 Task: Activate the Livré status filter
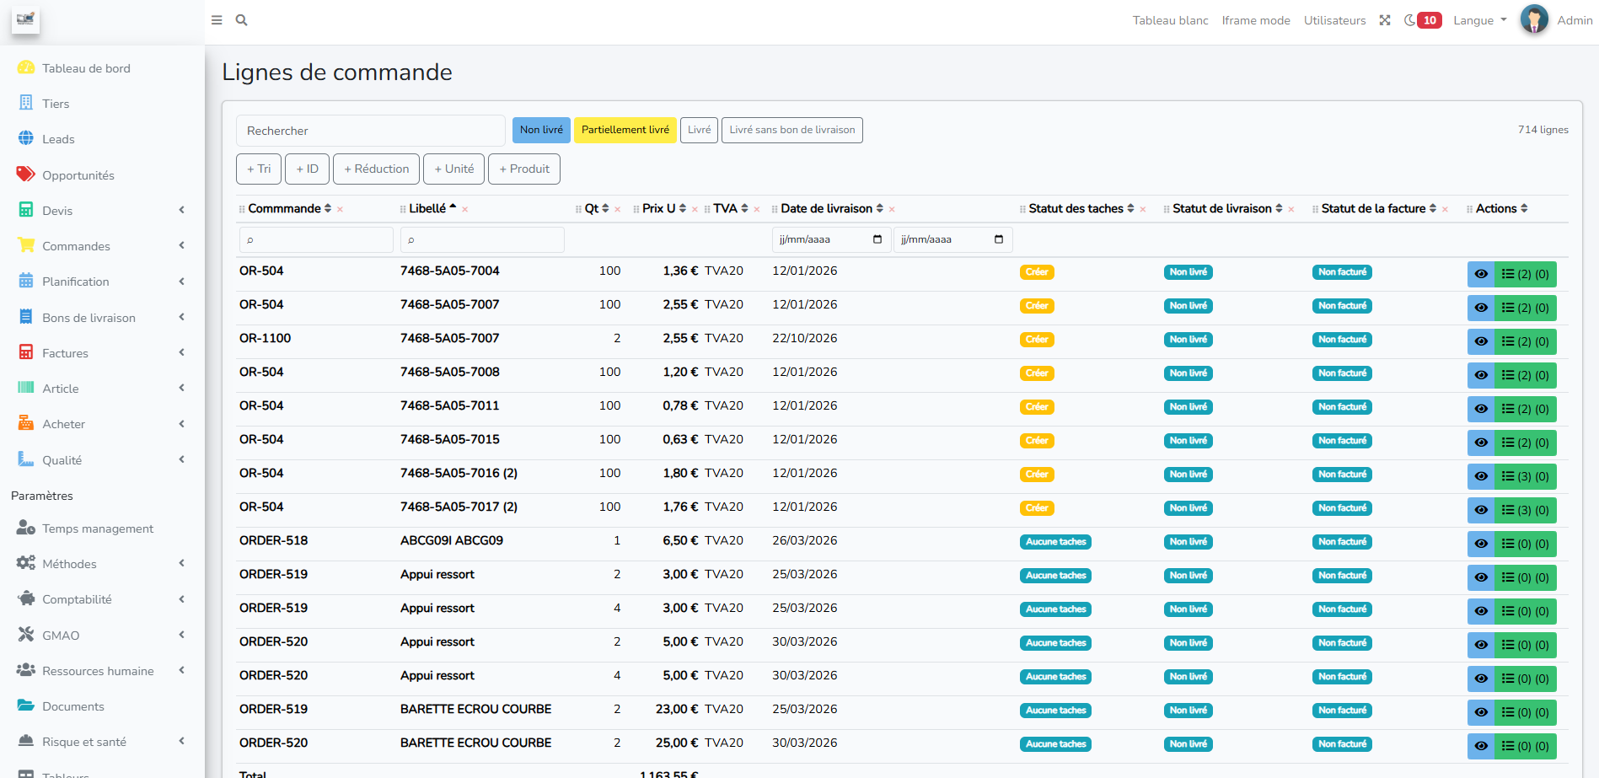(699, 130)
